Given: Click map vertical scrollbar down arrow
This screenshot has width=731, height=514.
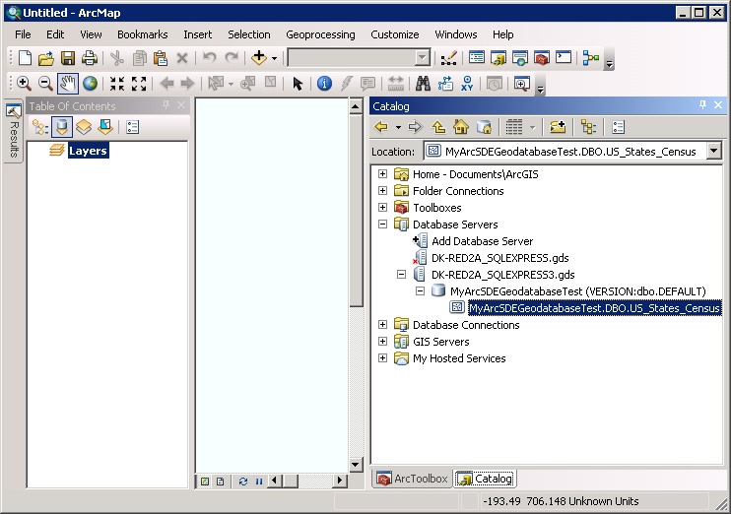Looking at the screenshot, I should pyautogui.click(x=356, y=464).
